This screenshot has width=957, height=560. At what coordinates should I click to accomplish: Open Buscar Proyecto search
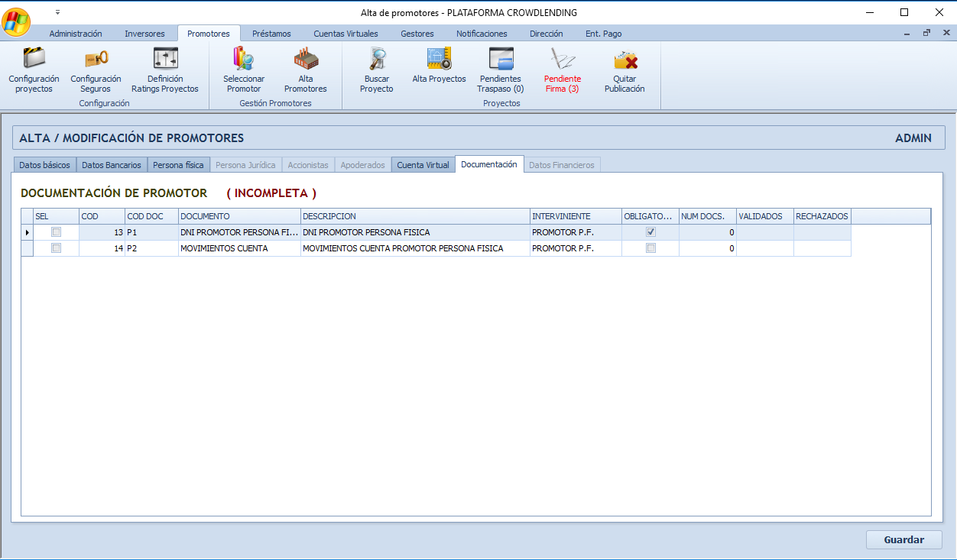pos(377,70)
